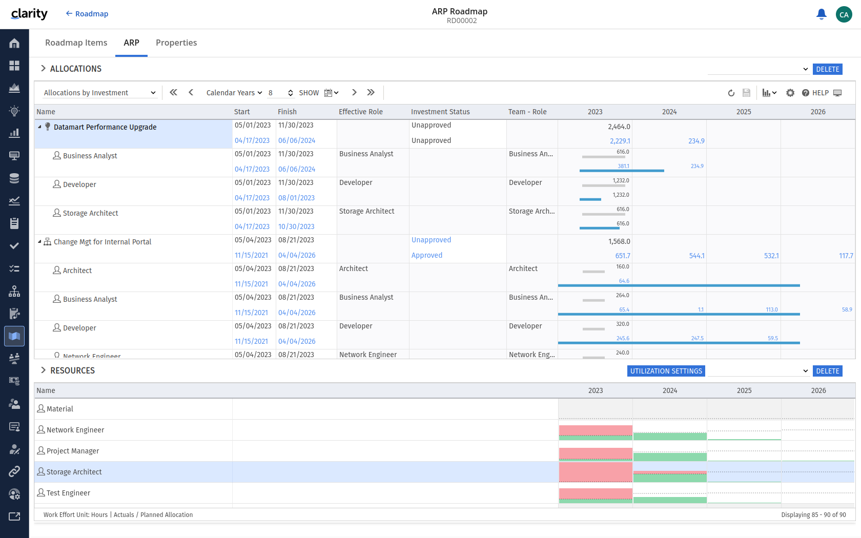Open the notifications bell
Screen dimensions: 861x538
[x=822, y=14]
